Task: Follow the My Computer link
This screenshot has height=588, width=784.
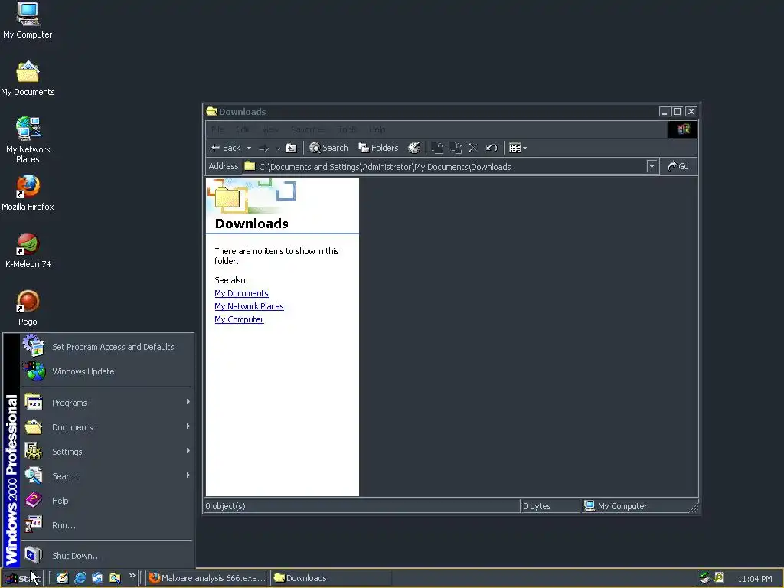Action: pos(239,319)
